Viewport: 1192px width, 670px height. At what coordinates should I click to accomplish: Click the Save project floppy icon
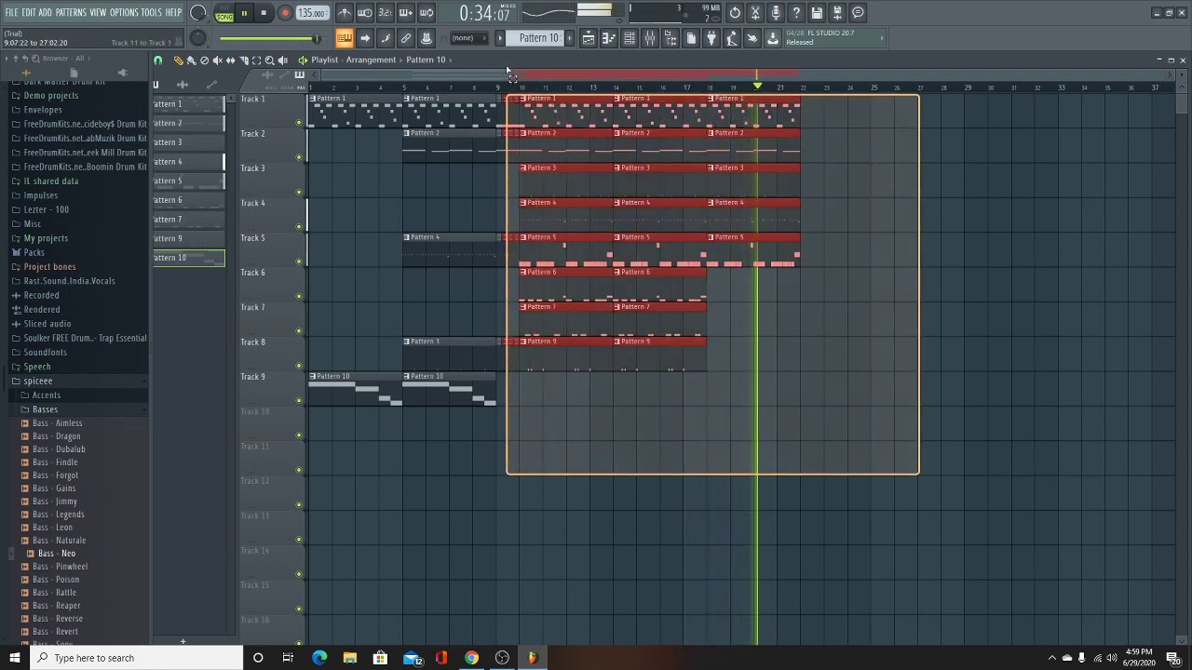pos(817,13)
